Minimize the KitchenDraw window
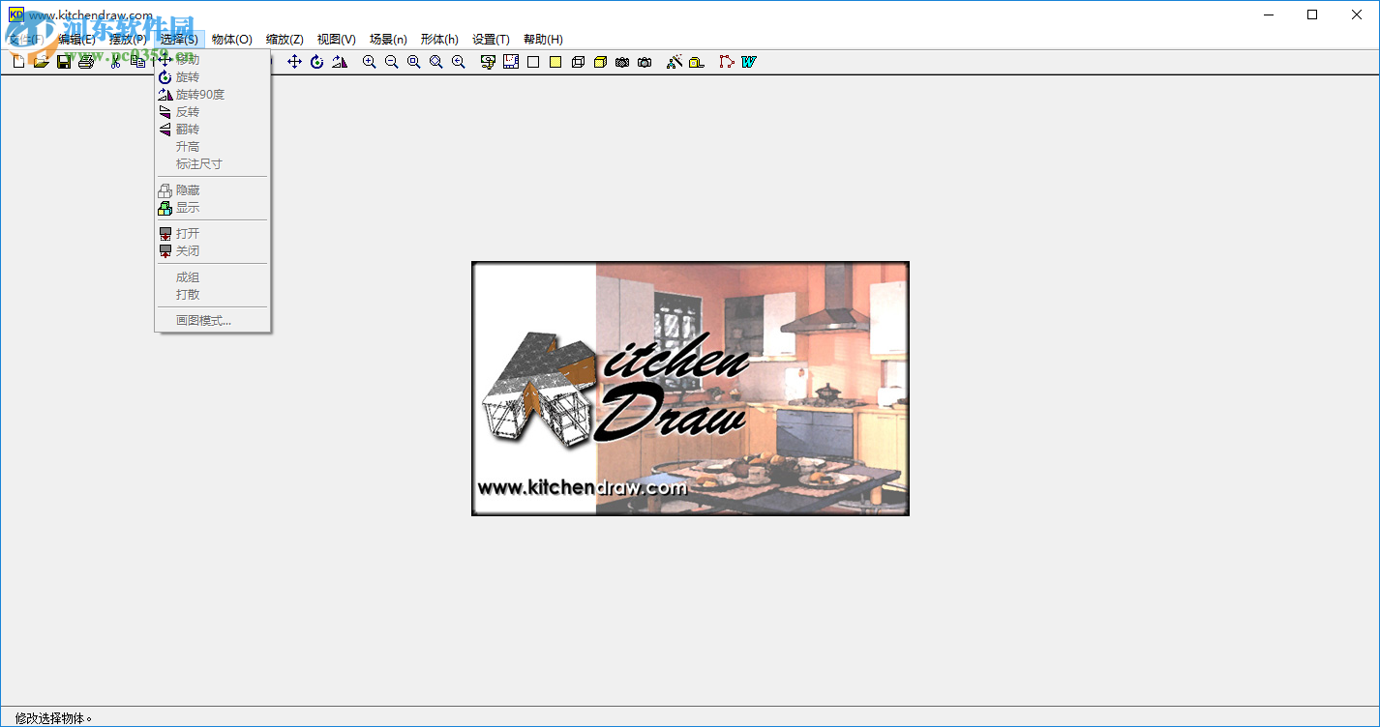 (x=1268, y=15)
